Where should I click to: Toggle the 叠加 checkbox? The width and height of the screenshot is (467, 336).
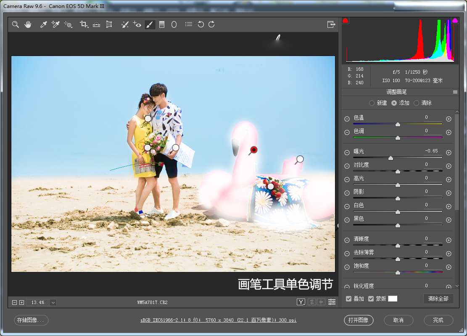coord(348,299)
